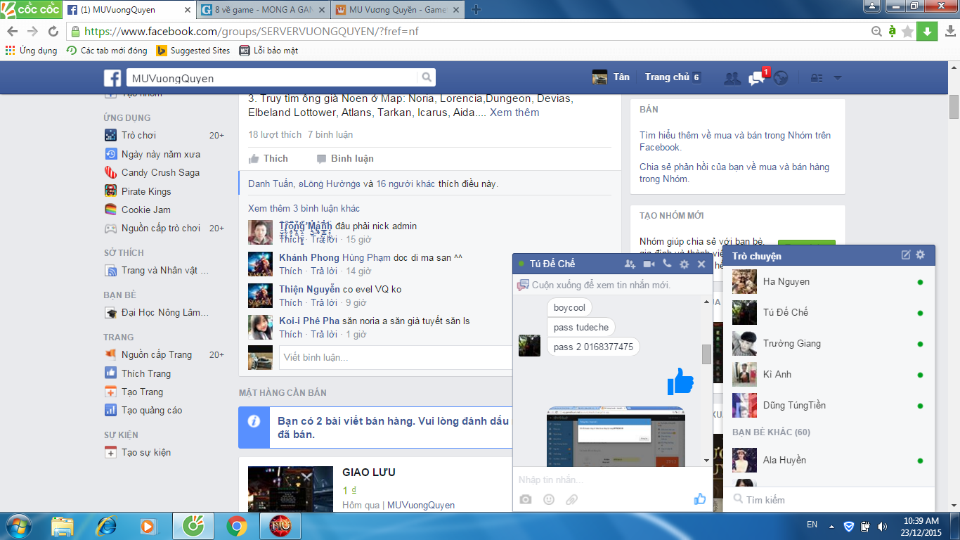Viewport: 960px width, 540px height.
Task: Click the page vertical scrollbar thumb
Action: pyautogui.click(x=954, y=106)
